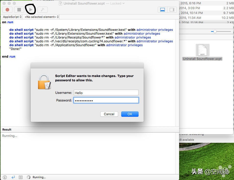Adjust the Finder icon size slider
Image resolution: width=234 pixels, height=180 pixels.
coord(215,31)
